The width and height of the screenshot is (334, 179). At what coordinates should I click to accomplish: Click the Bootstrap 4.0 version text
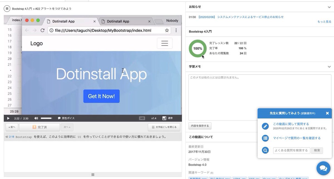(197, 165)
